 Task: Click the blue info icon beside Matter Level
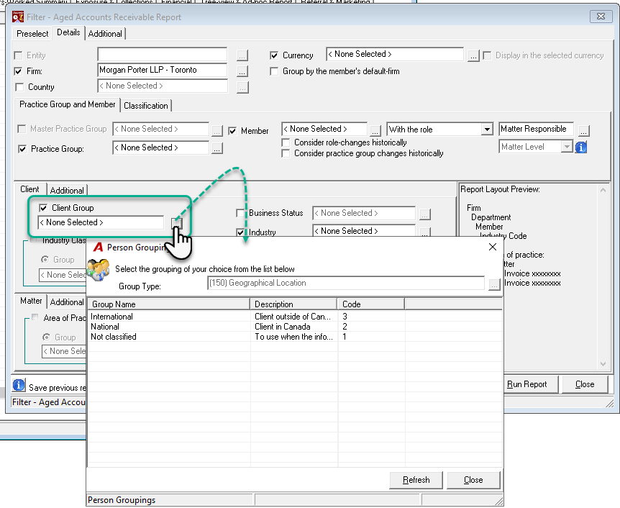(581, 148)
